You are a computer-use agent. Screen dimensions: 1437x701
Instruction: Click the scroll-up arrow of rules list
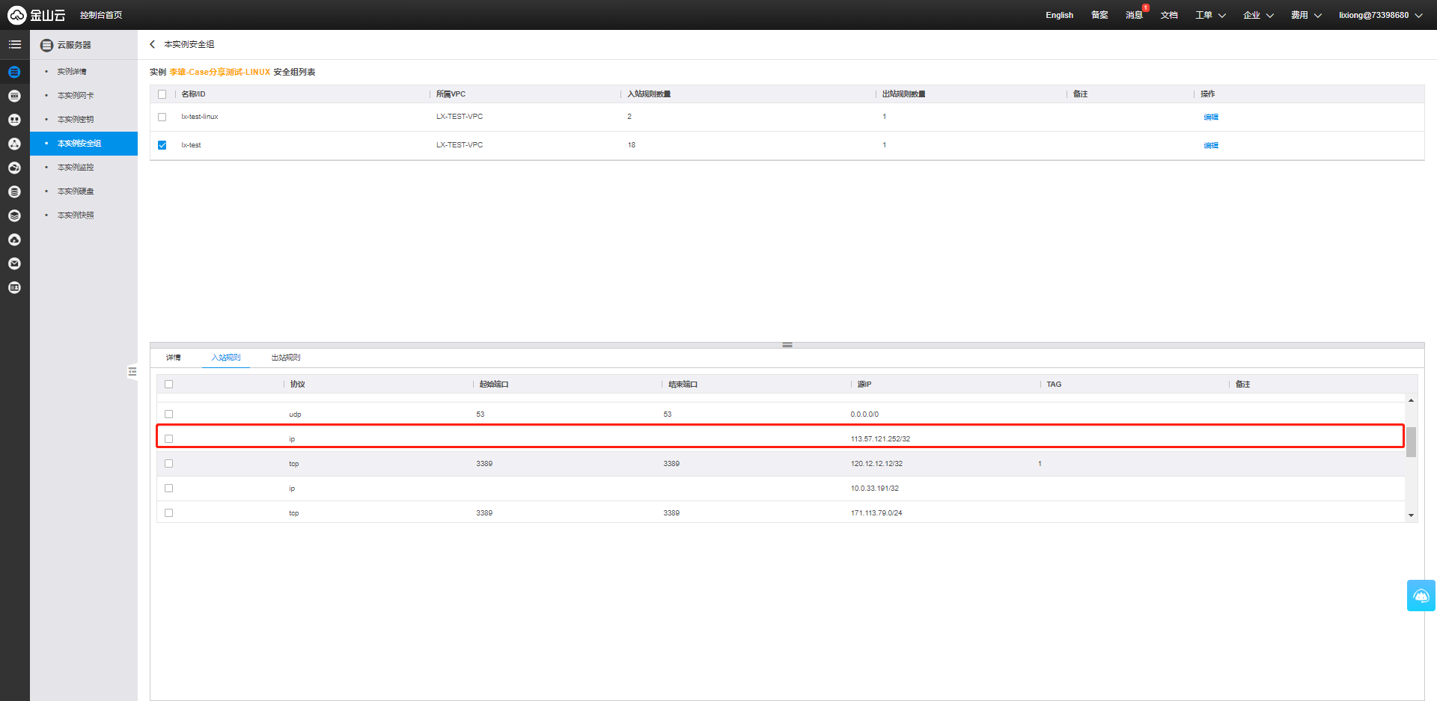(x=1411, y=401)
